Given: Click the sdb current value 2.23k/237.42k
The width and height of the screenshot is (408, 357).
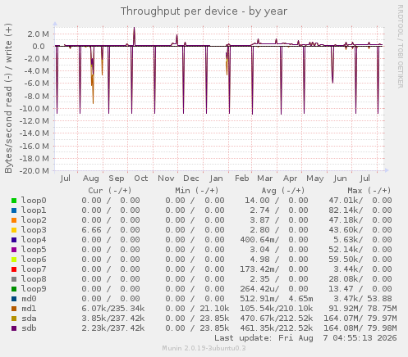Looking at the screenshot, I should [x=113, y=328].
